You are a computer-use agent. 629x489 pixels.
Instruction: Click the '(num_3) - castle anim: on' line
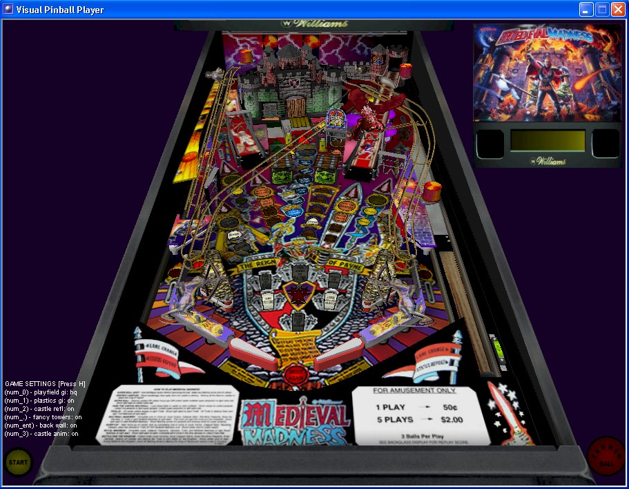(41, 434)
